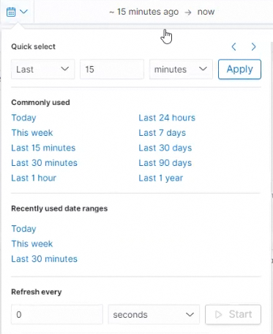Choose Last 30 minutes in recently used ranges
This screenshot has height=334, width=273.
coord(45,259)
